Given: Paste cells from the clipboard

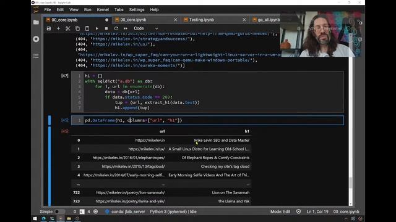Looking at the screenshot, I should point(87,28).
